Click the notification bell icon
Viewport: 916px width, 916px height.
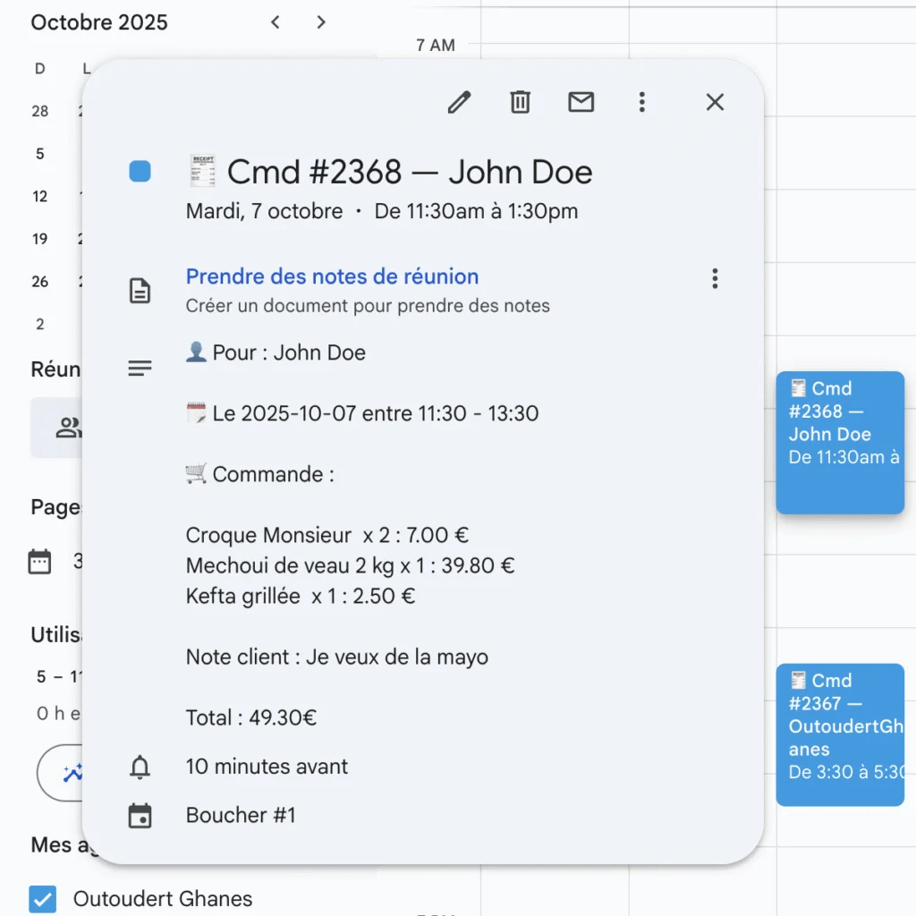(x=140, y=768)
